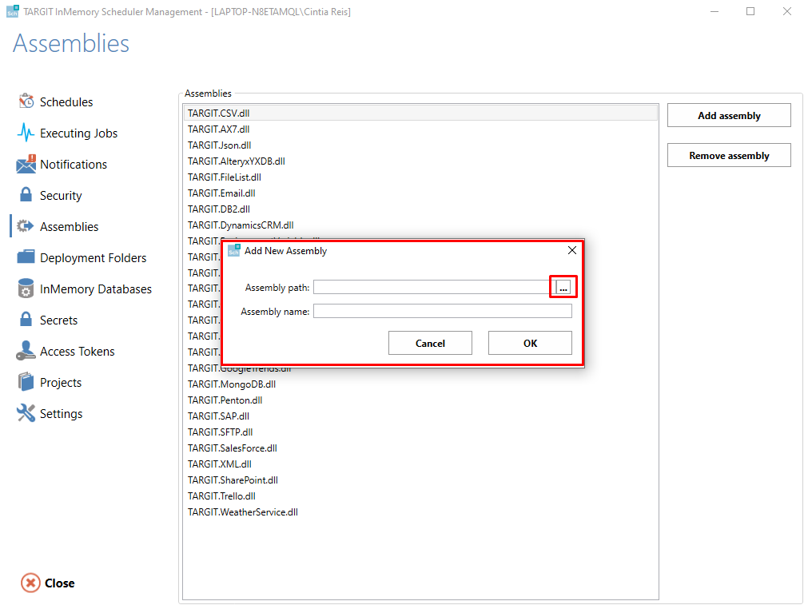
Task: Open the Schedules section
Action: [66, 102]
